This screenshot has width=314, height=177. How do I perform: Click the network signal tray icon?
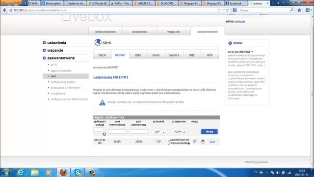(x=289, y=173)
